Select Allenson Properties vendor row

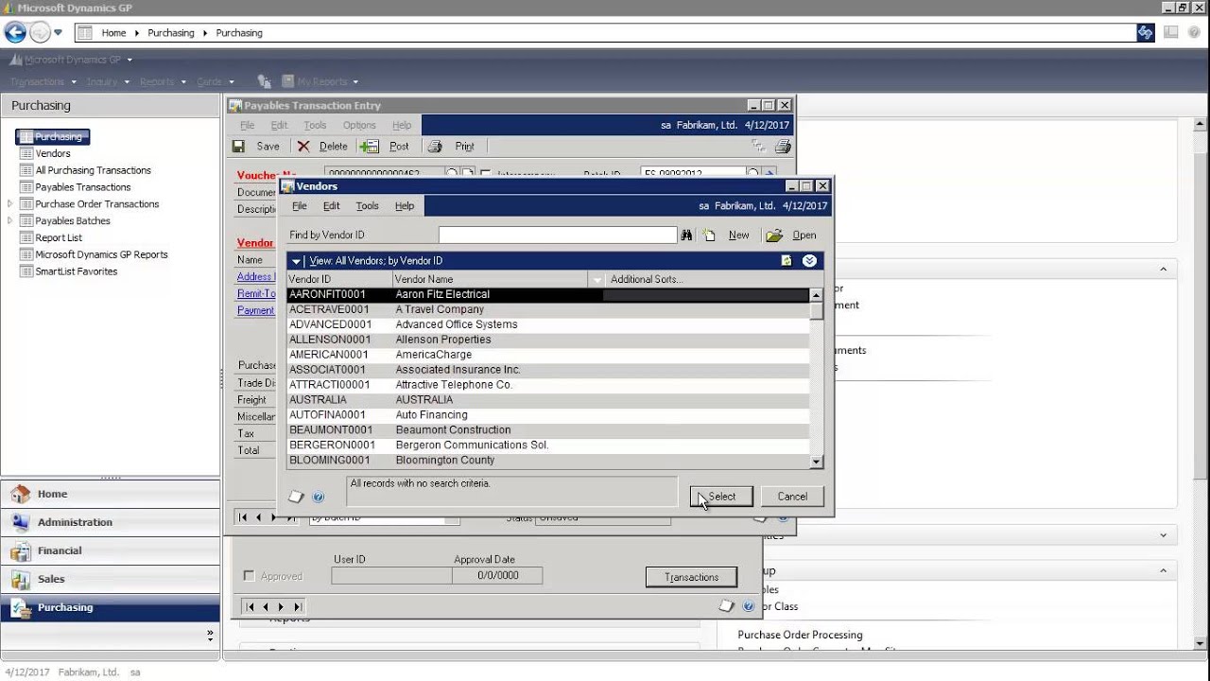[548, 340]
